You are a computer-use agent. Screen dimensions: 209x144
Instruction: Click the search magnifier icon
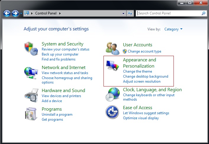click(x=203, y=13)
